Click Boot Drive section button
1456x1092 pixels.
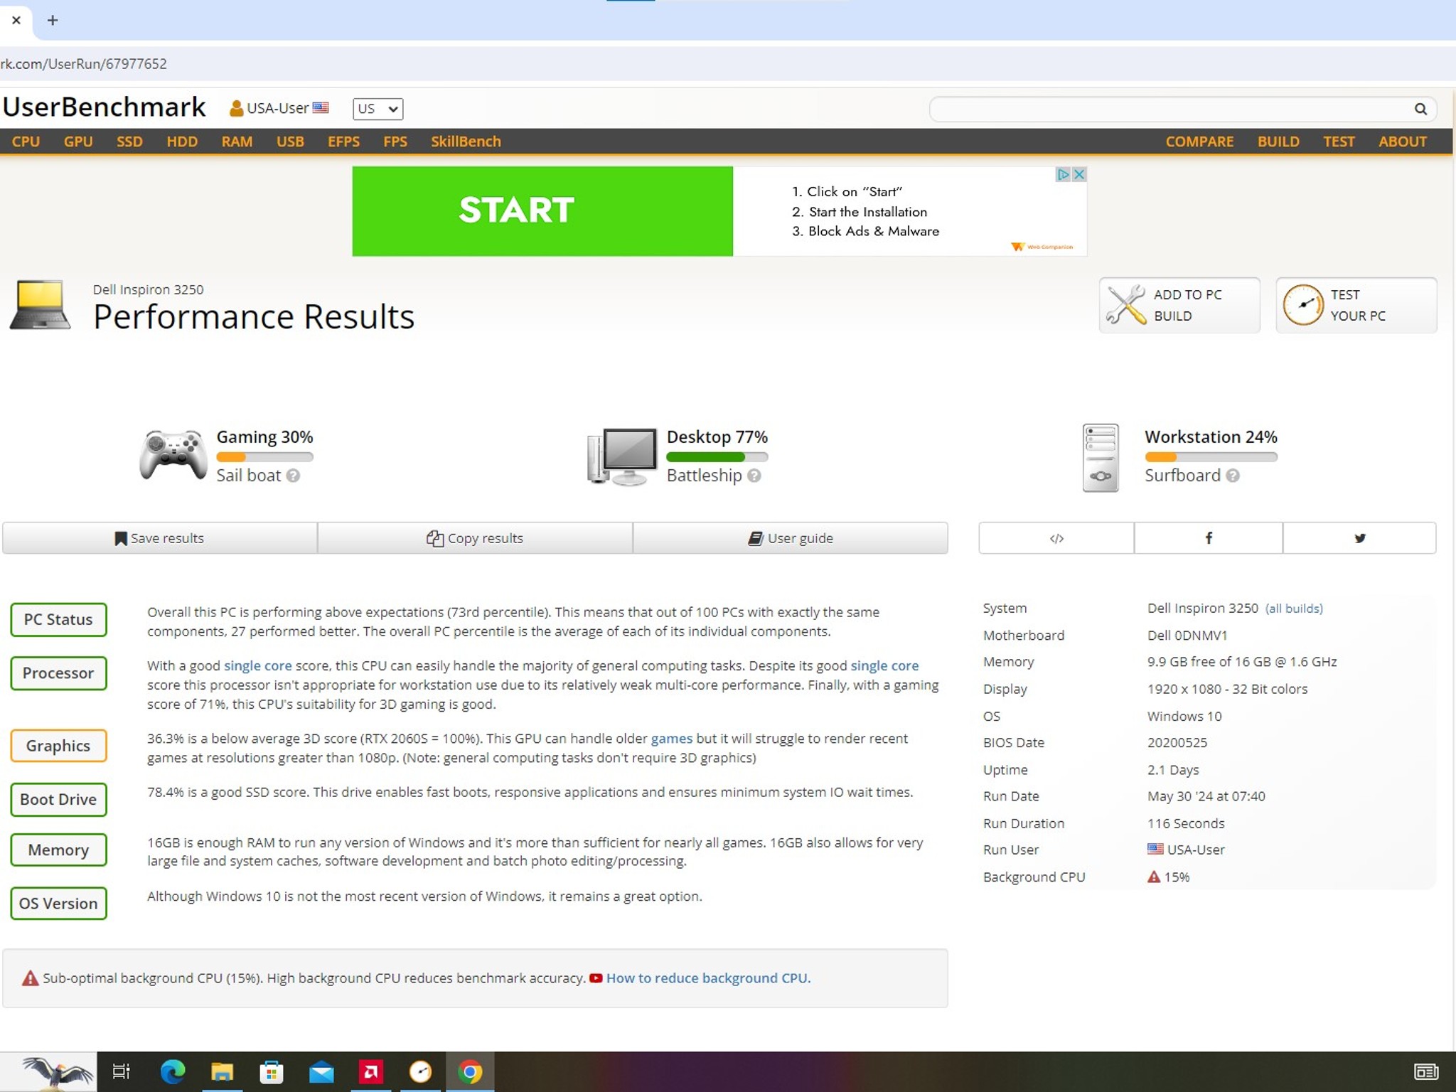coord(58,799)
